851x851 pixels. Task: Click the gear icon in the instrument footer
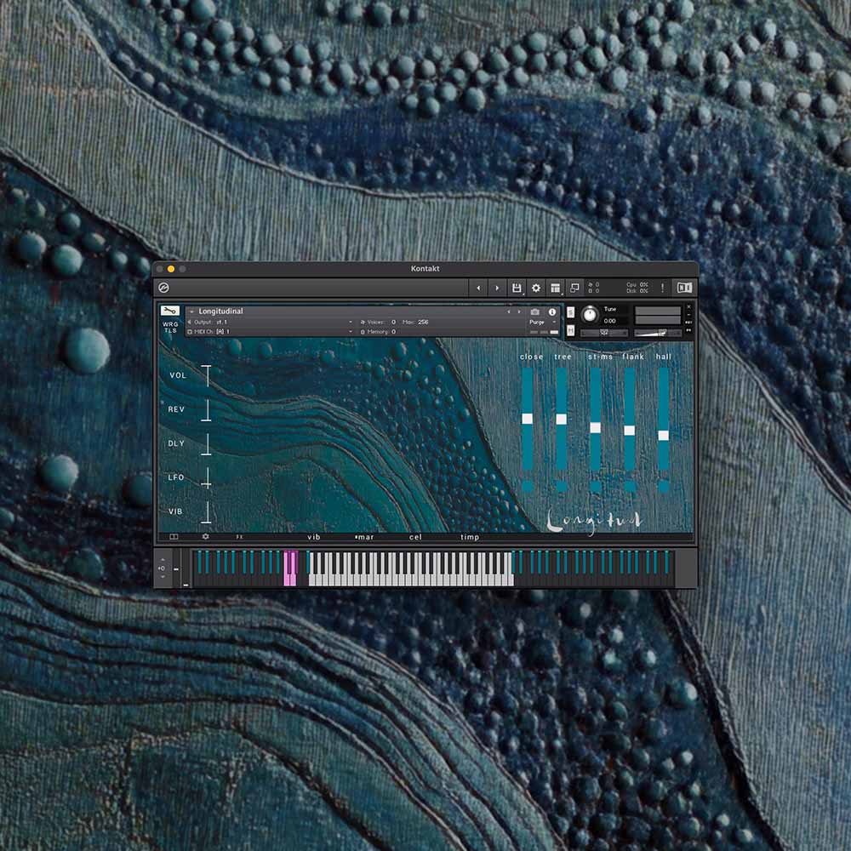204,537
